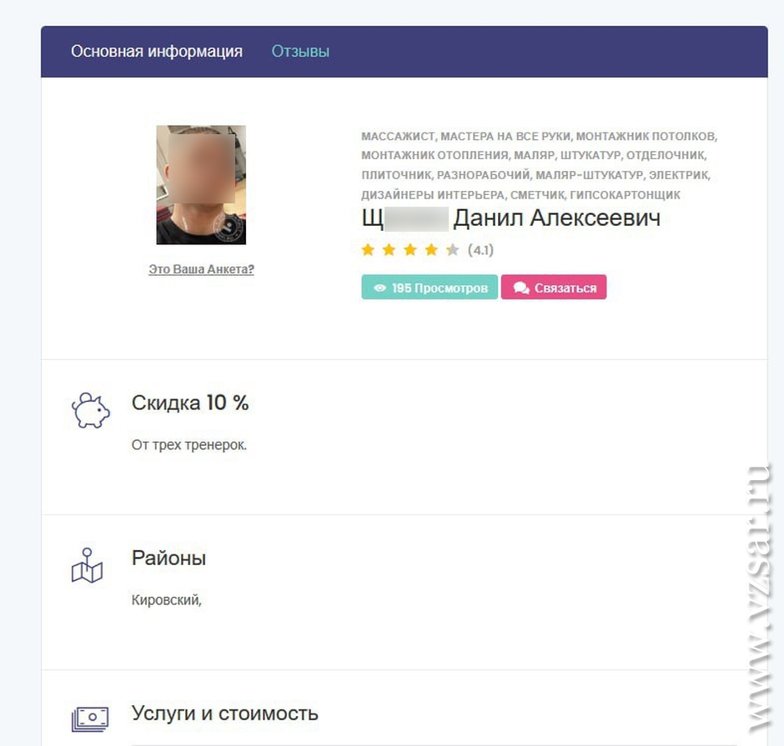Image resolution: width=784 pixels, height=746 pixels.
Task: Click the half-filled fifth rating star
Action: pos(453,249)
